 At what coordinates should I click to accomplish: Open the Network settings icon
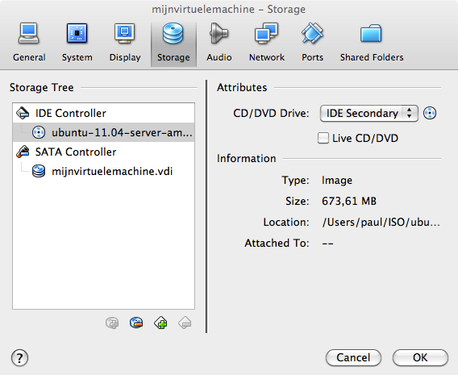coord(266,34)
